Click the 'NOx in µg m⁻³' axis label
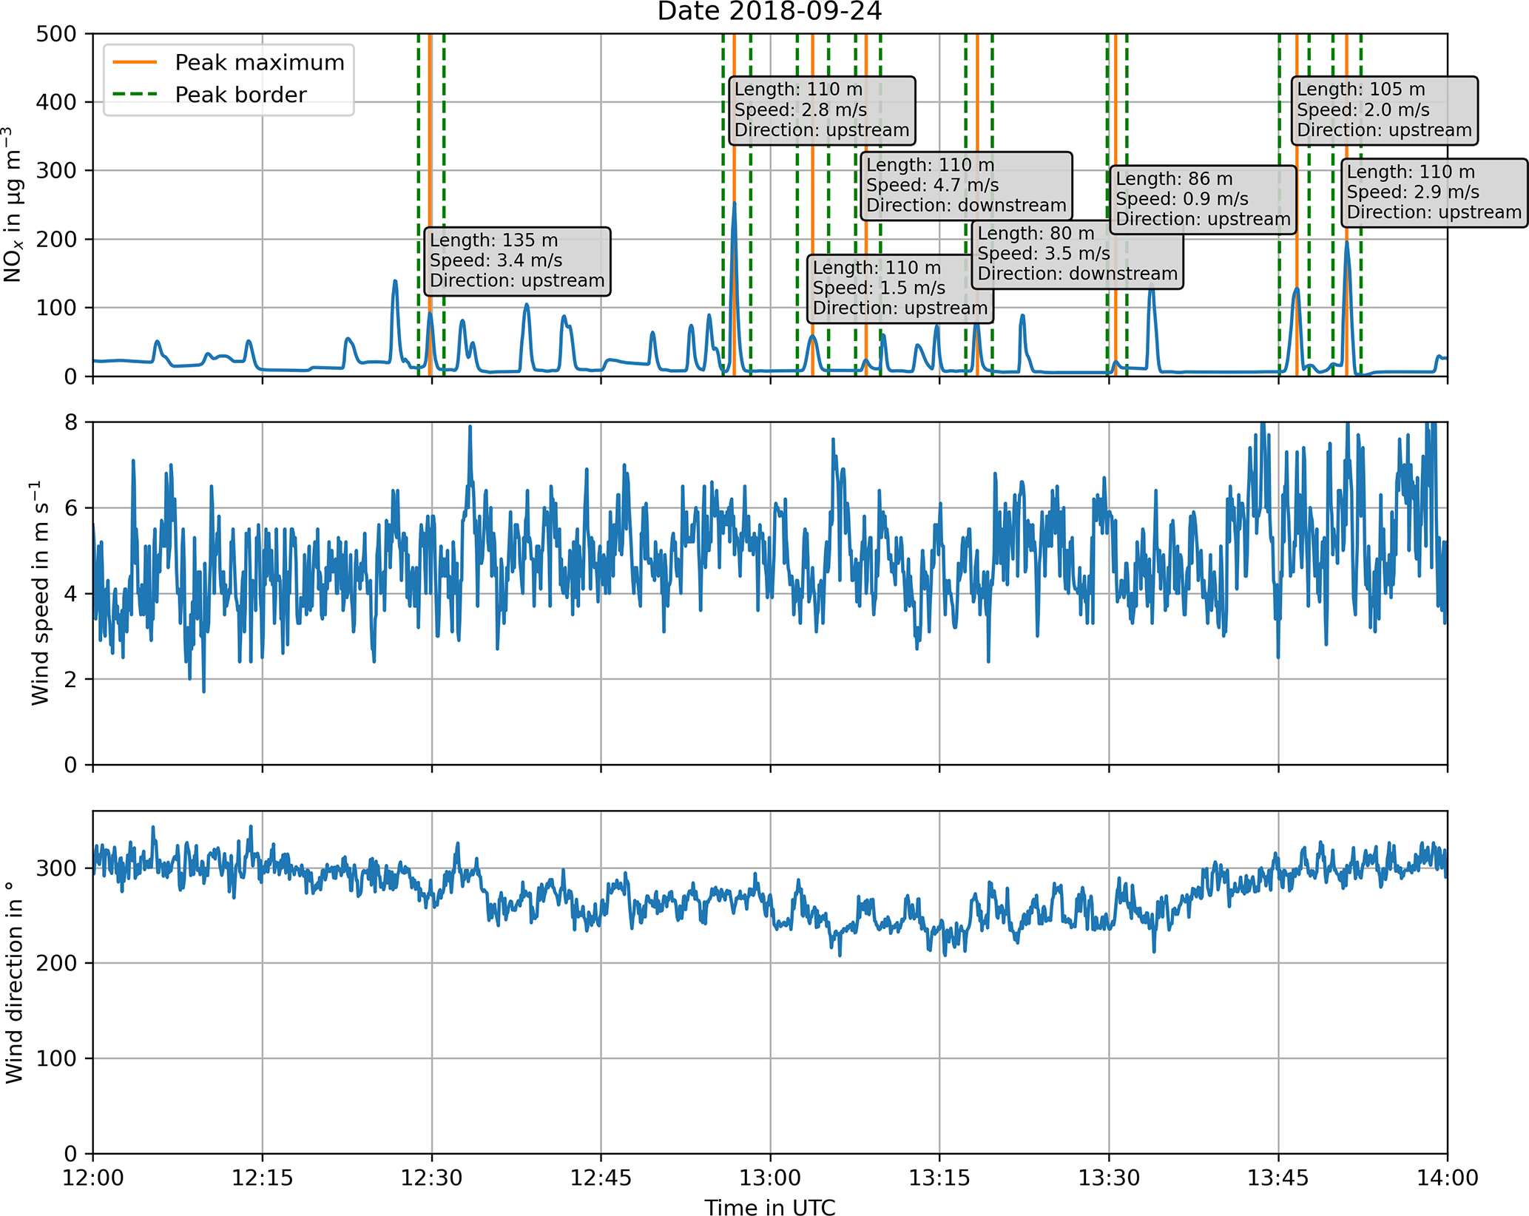Screen dimensions: 1529x1216 13,205
